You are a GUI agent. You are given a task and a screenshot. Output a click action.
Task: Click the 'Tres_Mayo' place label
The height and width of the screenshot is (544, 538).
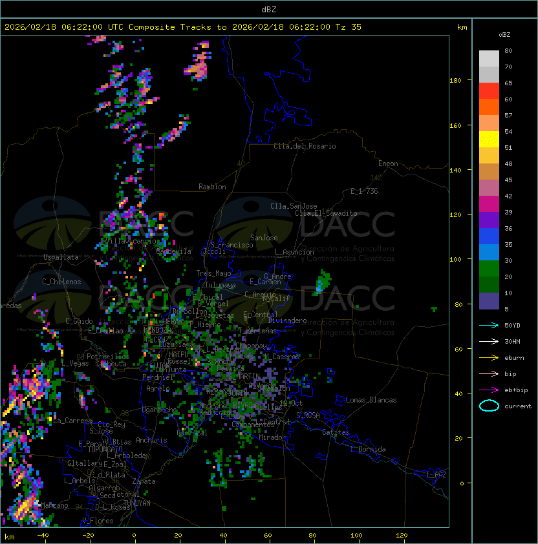pos(213,273)
